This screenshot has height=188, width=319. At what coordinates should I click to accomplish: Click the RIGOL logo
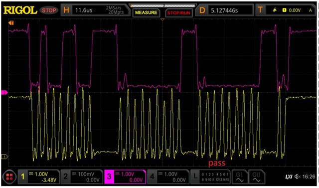tap(20, 10)
